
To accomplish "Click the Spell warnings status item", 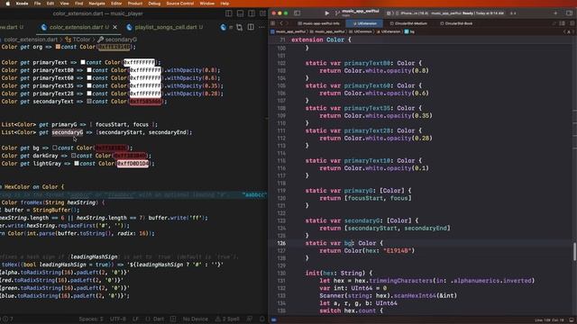I will click(227, 319).
